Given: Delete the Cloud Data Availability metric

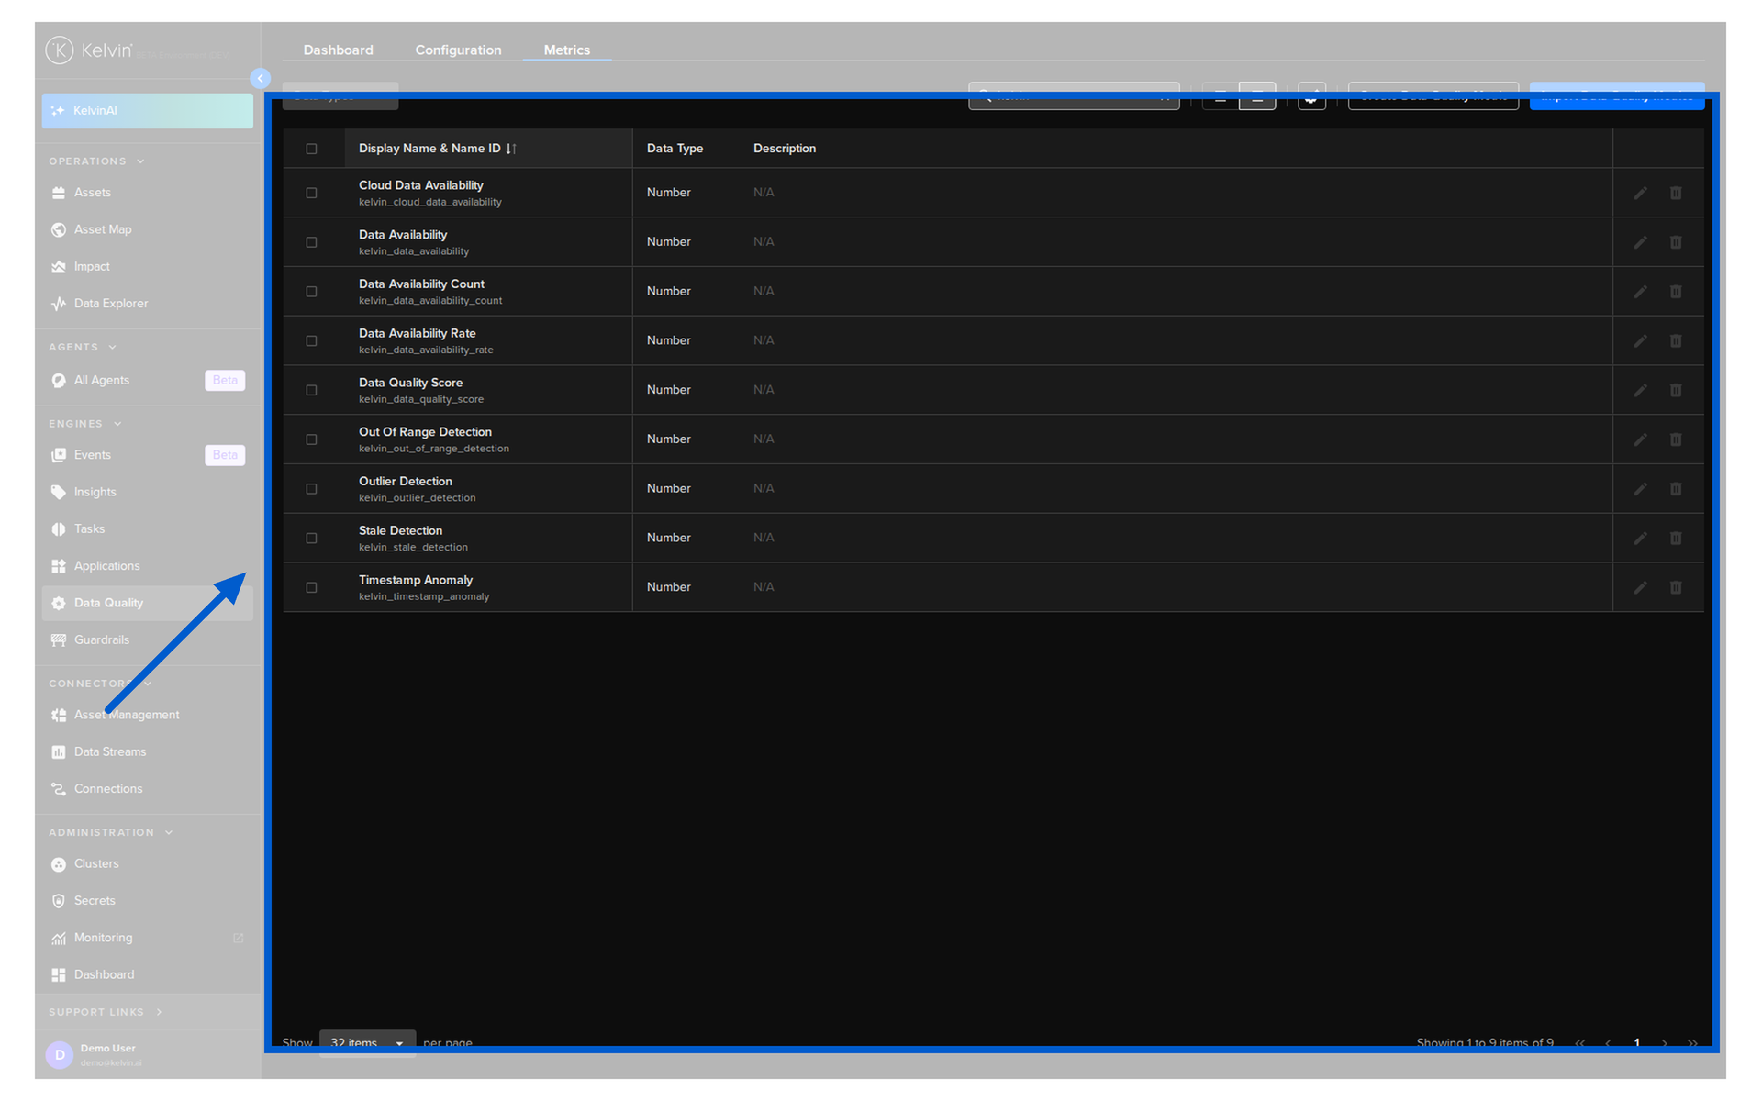Looking at the screenshot, I should click(1676, 193).
